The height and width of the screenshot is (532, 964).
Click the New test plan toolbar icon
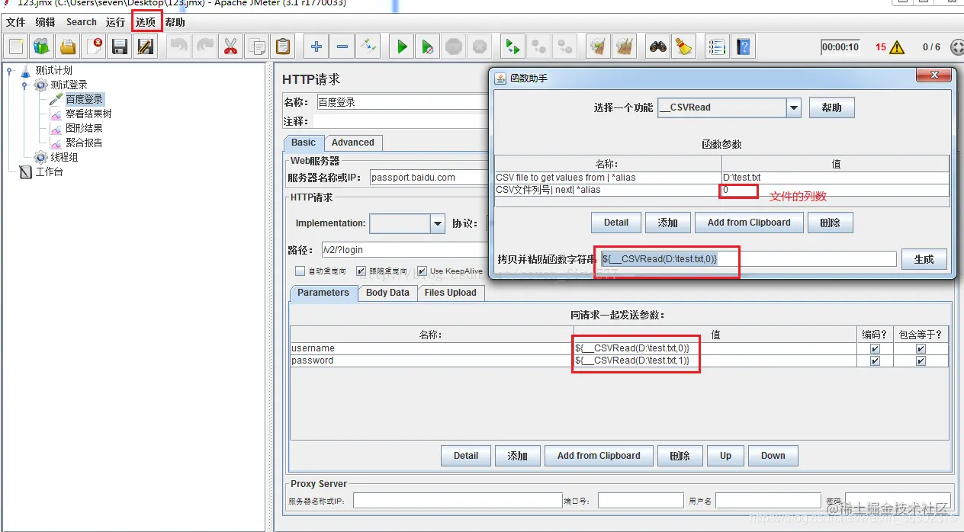[16, 46]
